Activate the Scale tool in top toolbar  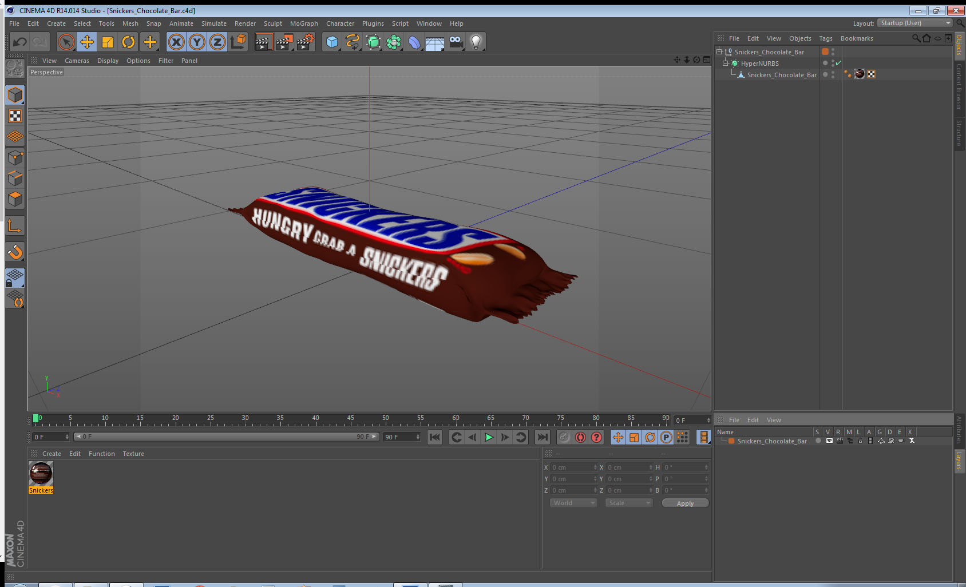(108, 42)
